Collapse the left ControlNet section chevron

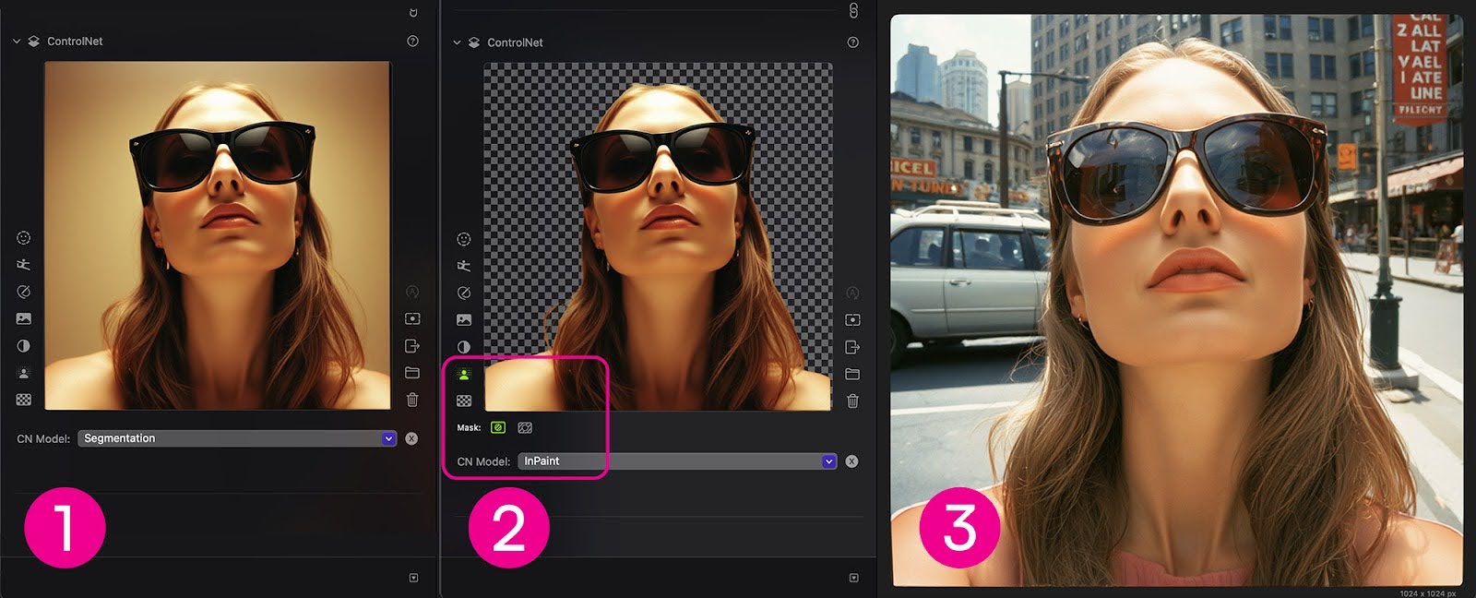tap(17, 42)
